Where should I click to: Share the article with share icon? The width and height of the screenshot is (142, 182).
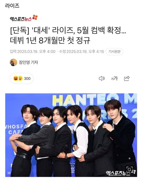click(x=127, y=78)
